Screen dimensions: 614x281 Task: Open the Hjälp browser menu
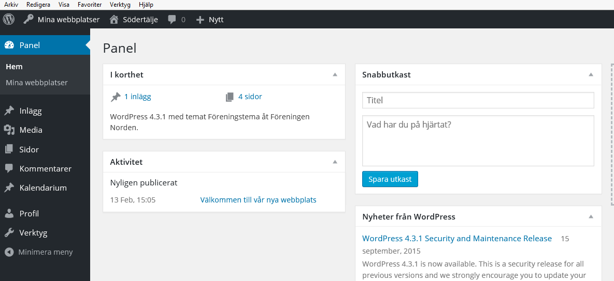click(146, 5)
